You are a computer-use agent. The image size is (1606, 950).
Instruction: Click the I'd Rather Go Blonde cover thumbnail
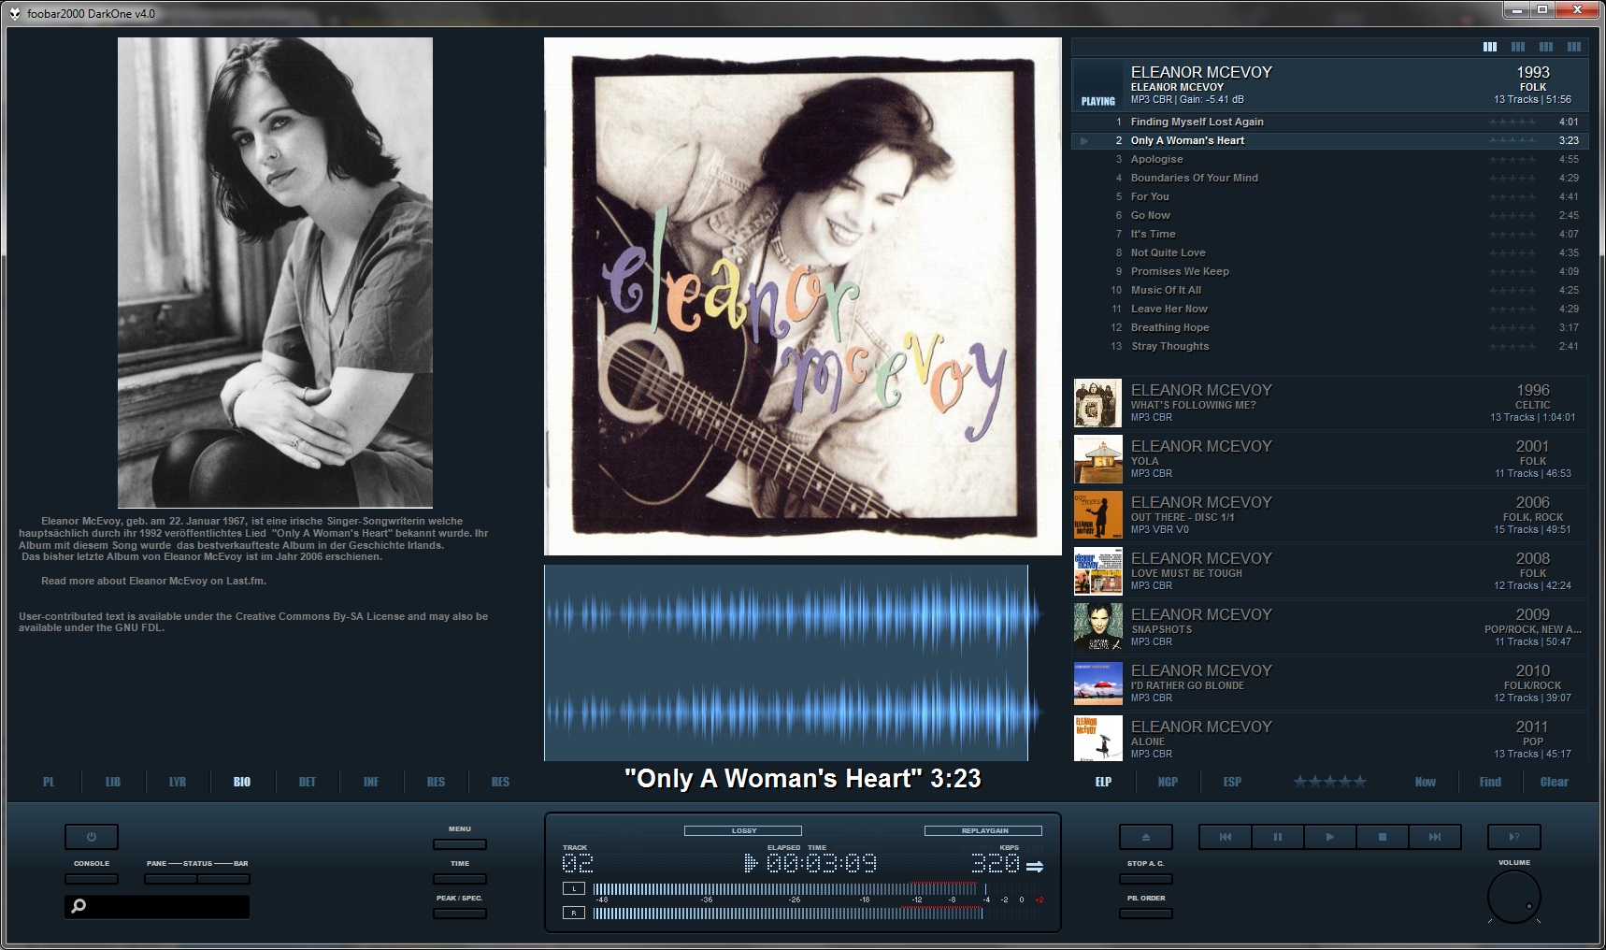click(x=1097, y=684)
